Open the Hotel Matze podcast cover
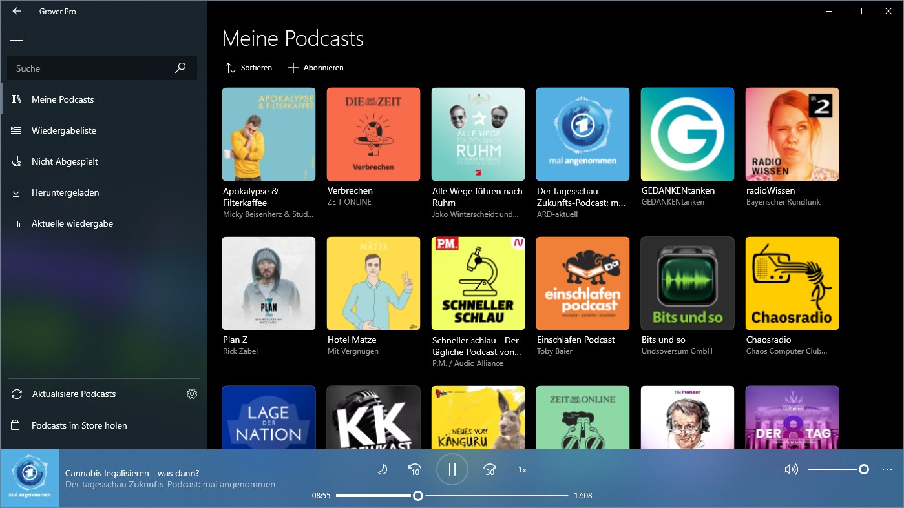The height and width of the screenshot is (508, 904). pos(373,283)
